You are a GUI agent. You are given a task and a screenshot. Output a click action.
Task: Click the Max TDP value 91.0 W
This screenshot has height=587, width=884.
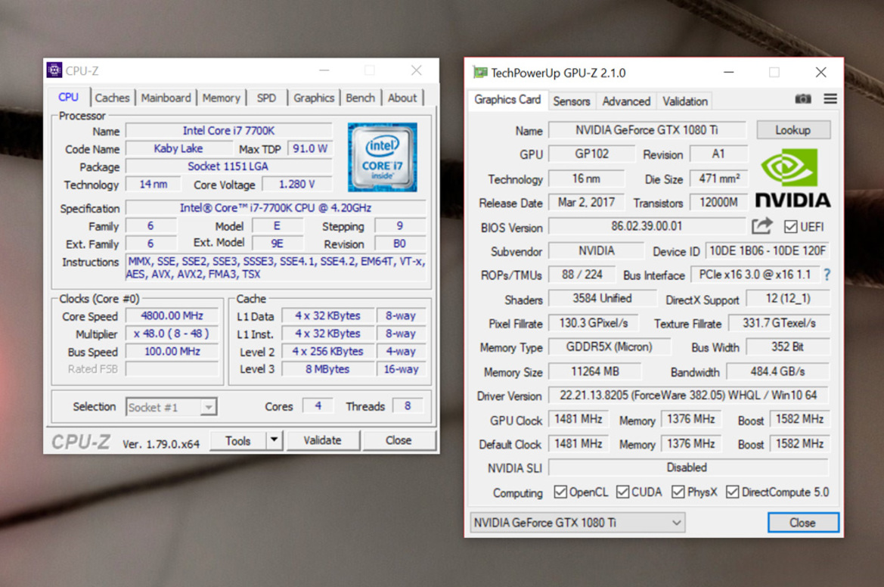click(x=309, y=148)
